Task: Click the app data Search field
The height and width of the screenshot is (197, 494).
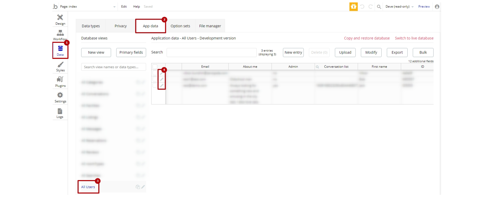Action: pos(212,52)
